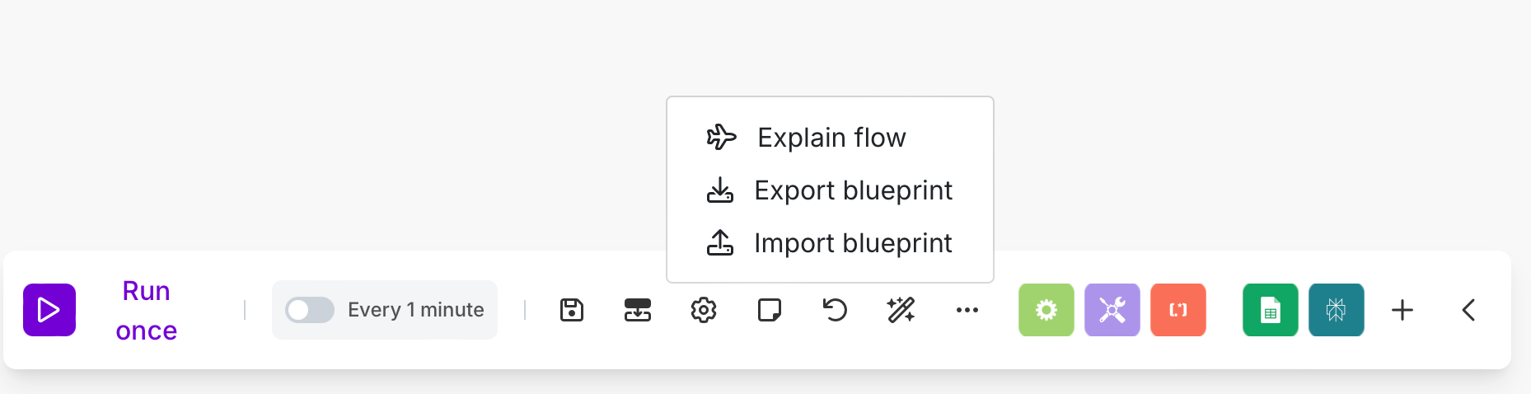Image resolution: width=1531 pixels, height=394 pixels.
Task: Click the magic wand auto-align icon
Action: (901, 310)
